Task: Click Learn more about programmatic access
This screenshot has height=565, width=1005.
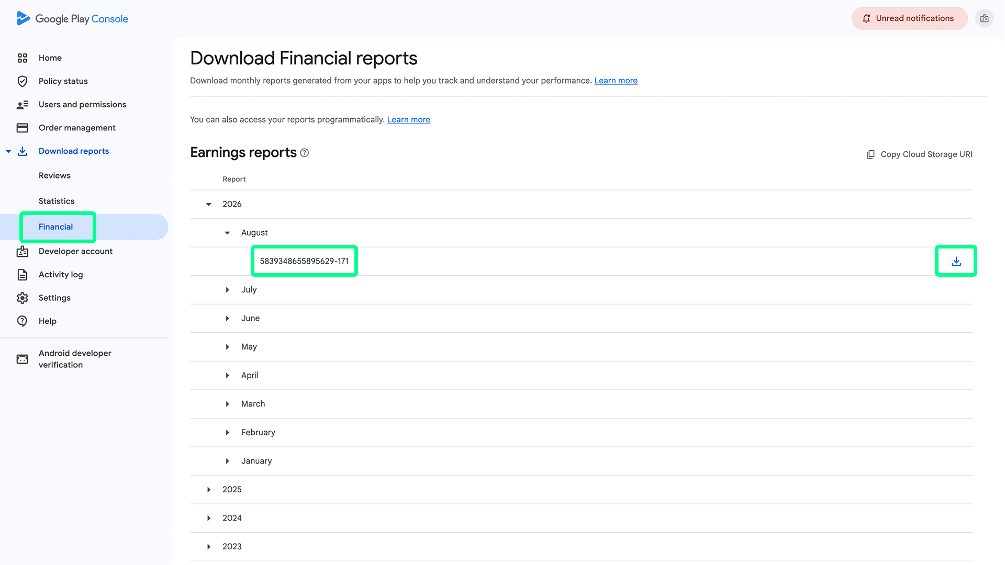Action: (x=408, y=120)
